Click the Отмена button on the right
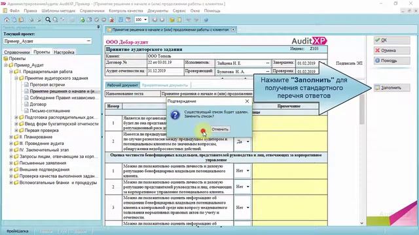 (392, 50)
